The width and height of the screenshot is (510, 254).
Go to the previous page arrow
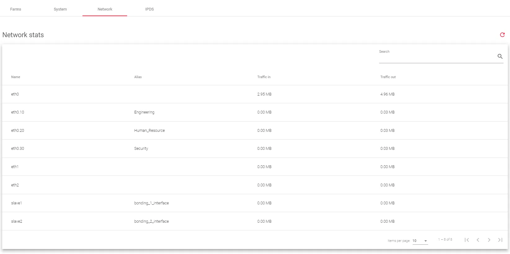[478, 240]
